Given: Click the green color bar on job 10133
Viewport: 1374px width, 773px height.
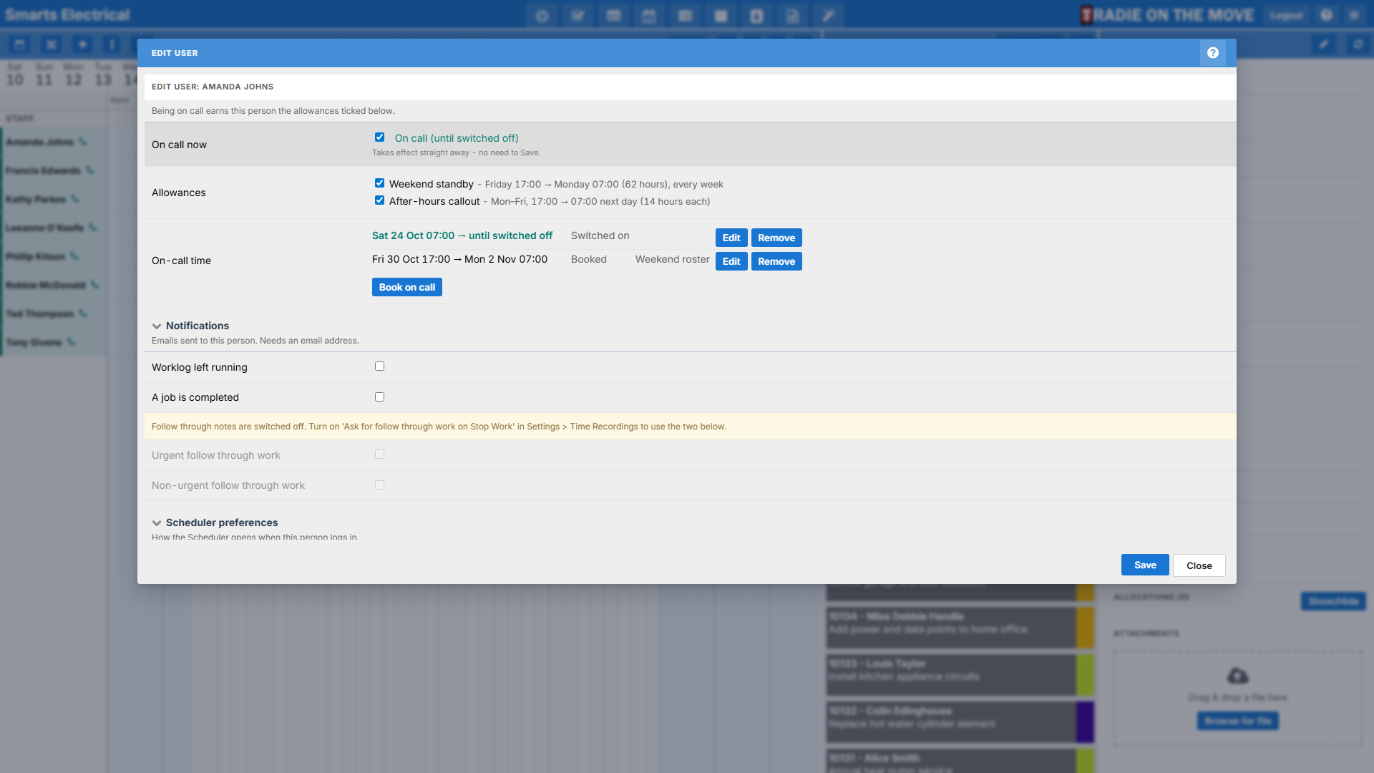Looking at the screenshot, I should click(1086, 674).
